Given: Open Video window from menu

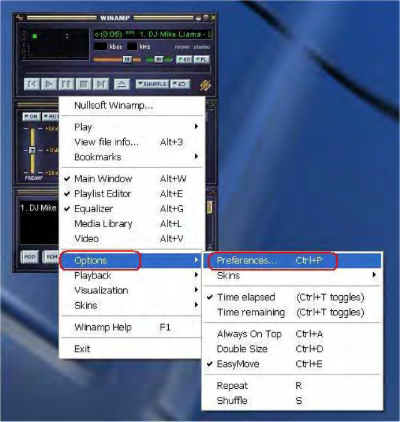Looking at the screenshot, I should 132,238.
